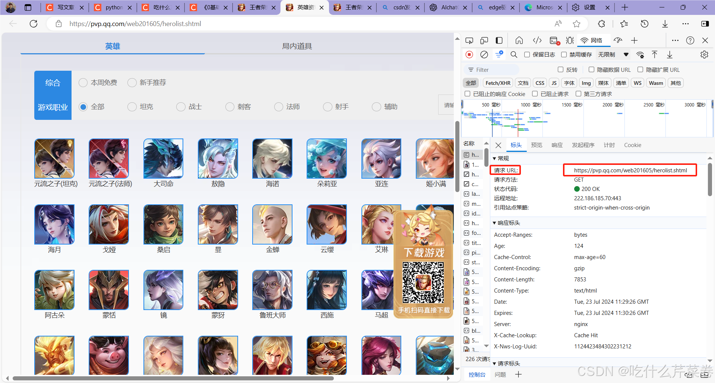This screenshot has width=715, height=383.
Task: Filter requests by JS type
Action: 554,83
